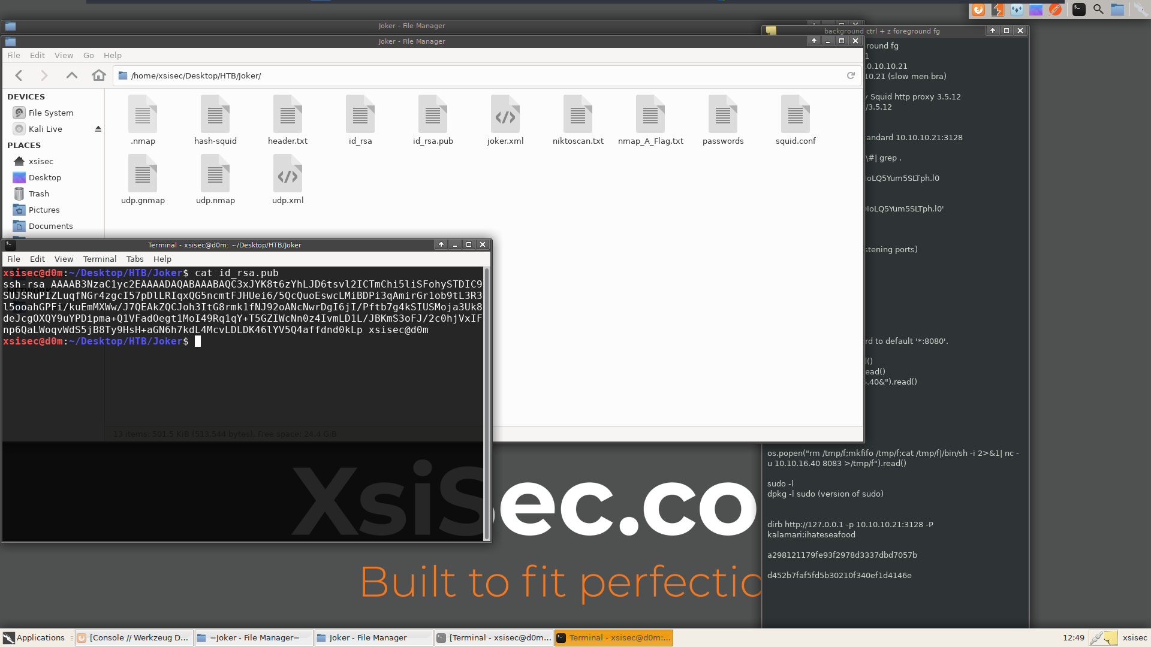
Task: Select the udp.gnmap file
Action: click(x=143, y=179)
